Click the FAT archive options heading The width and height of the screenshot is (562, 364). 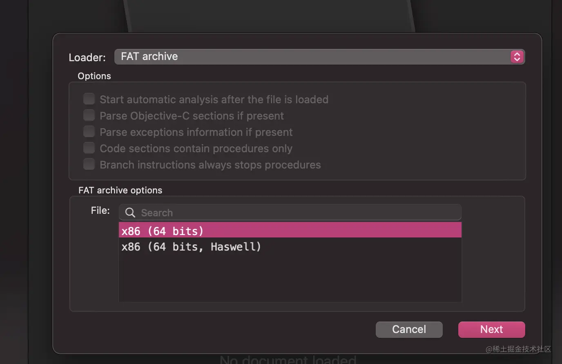coord(120,190)
